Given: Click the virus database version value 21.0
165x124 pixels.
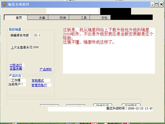Looking at the screenshot, I should 37,35.
